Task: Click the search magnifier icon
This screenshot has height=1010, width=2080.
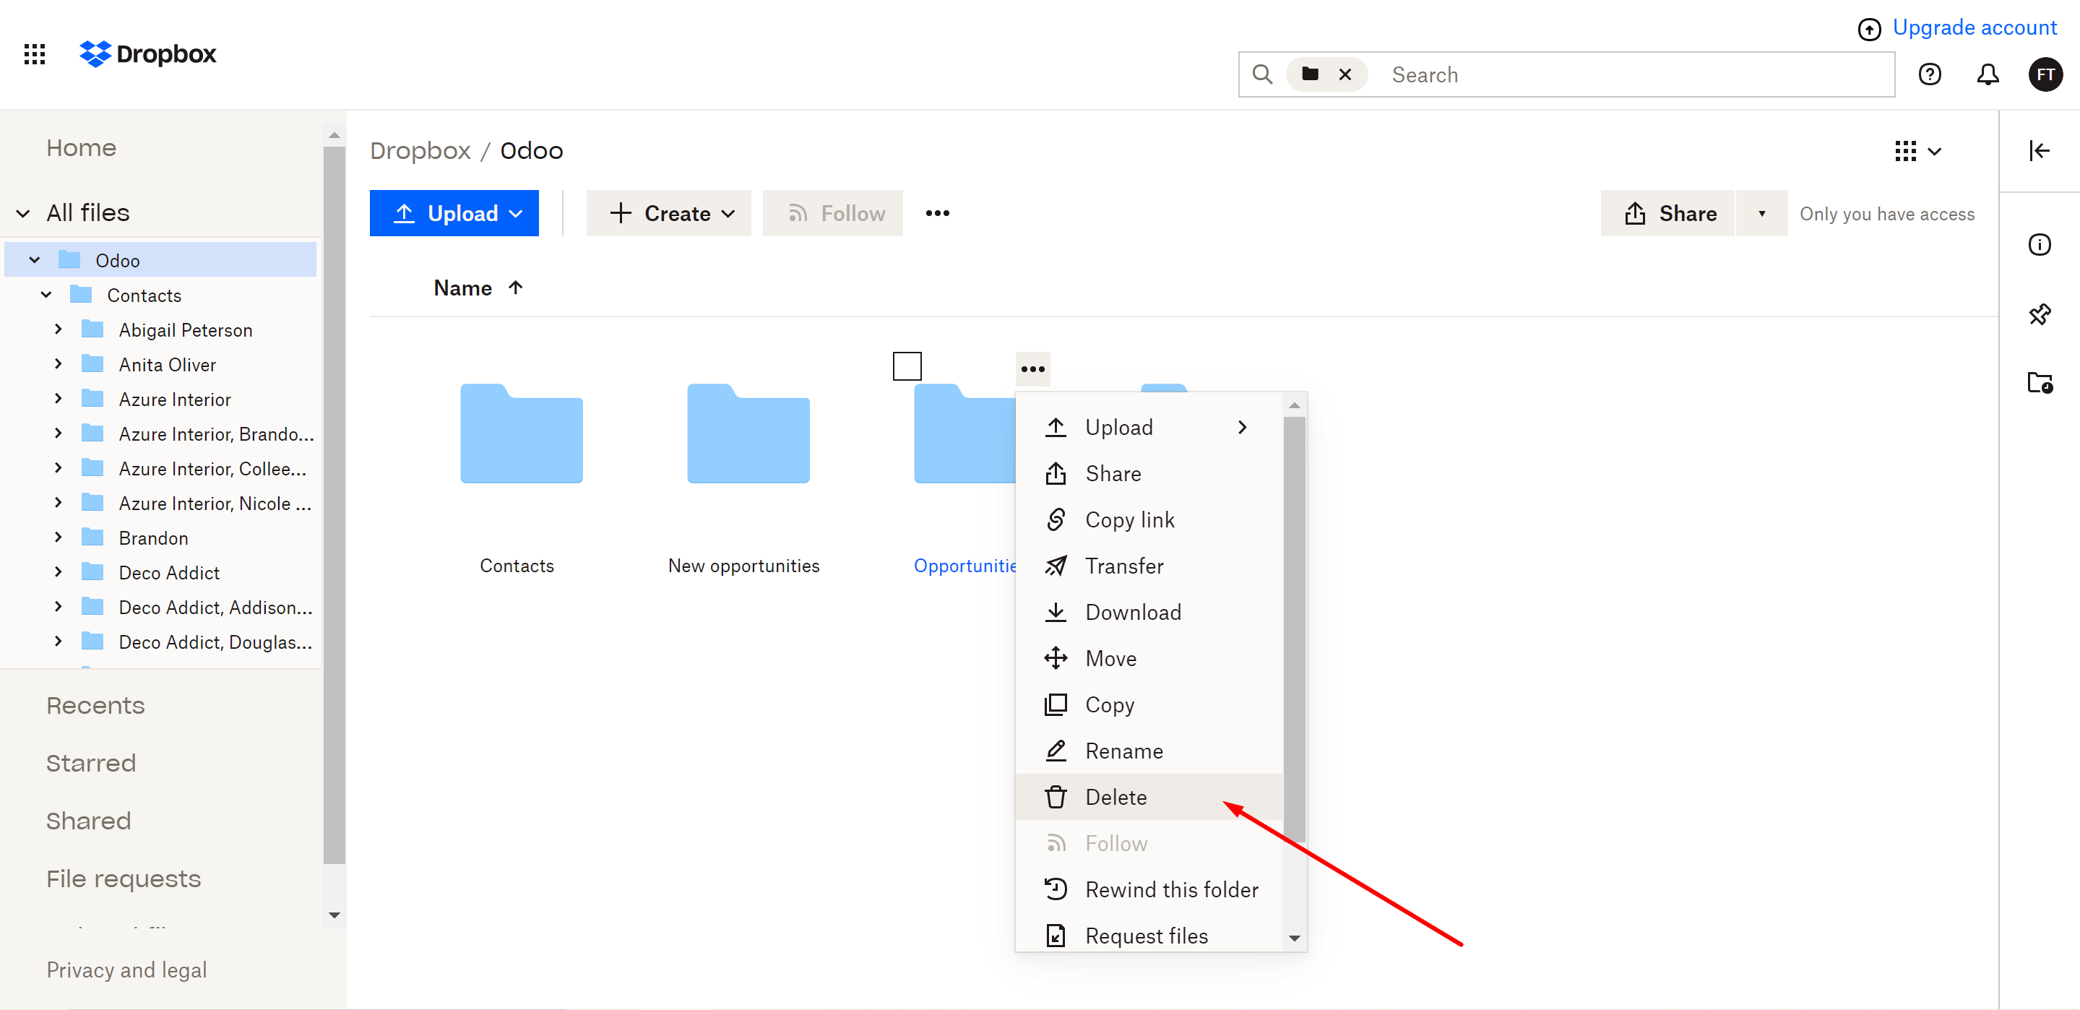Action: [x=1262, y=74]
